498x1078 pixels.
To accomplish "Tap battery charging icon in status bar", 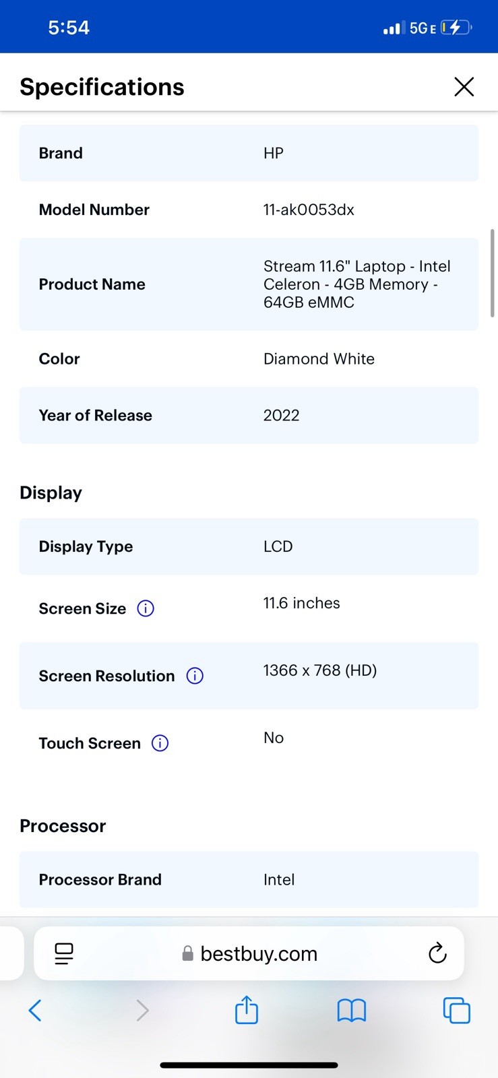I will (456, 28).
